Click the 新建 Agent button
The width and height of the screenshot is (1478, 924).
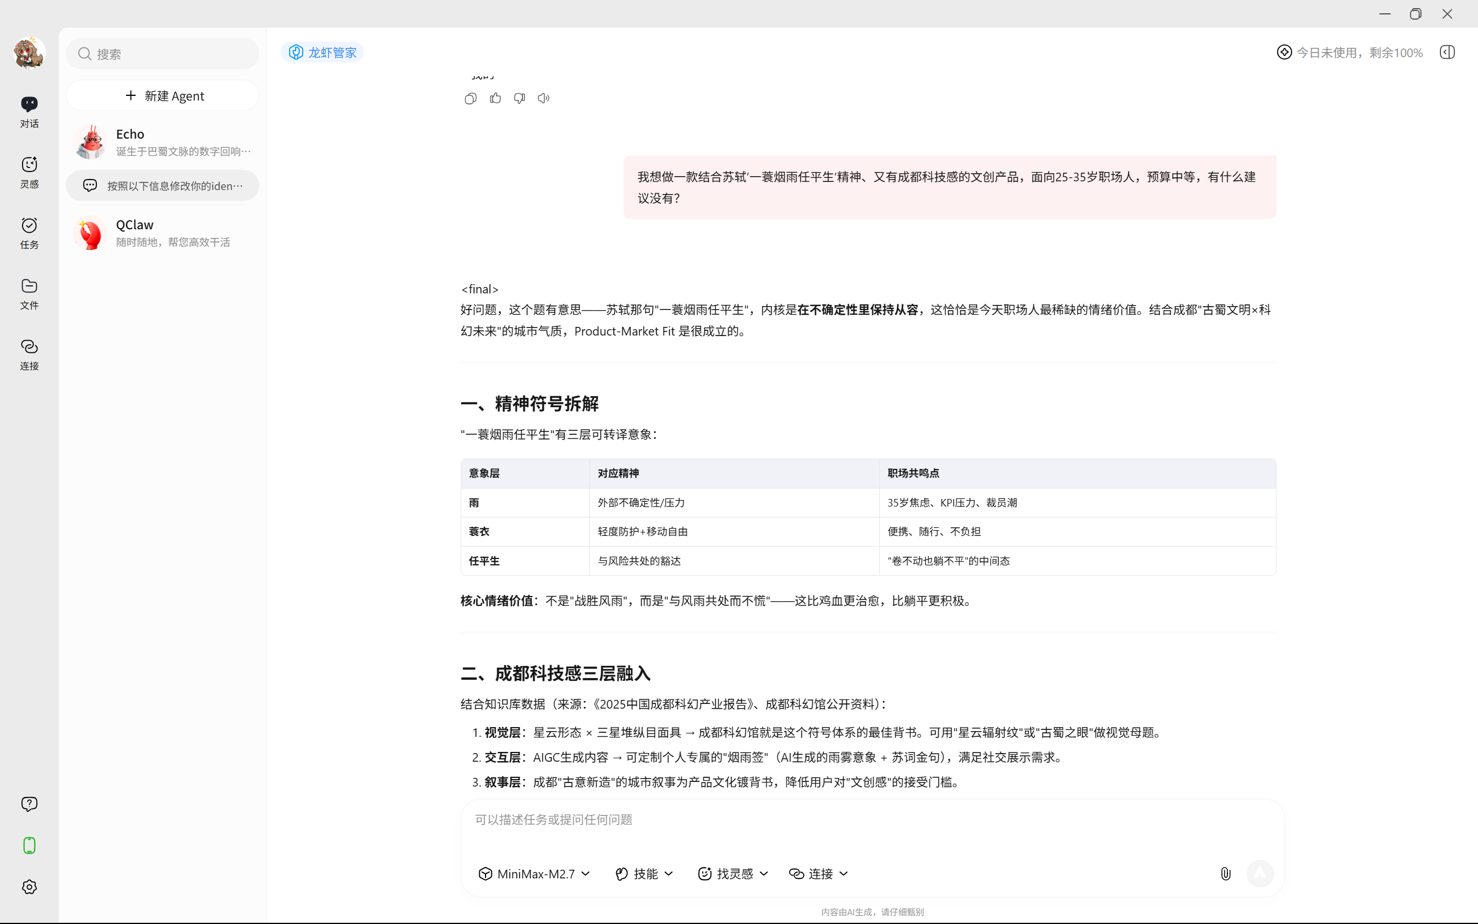tap(162, 95)
